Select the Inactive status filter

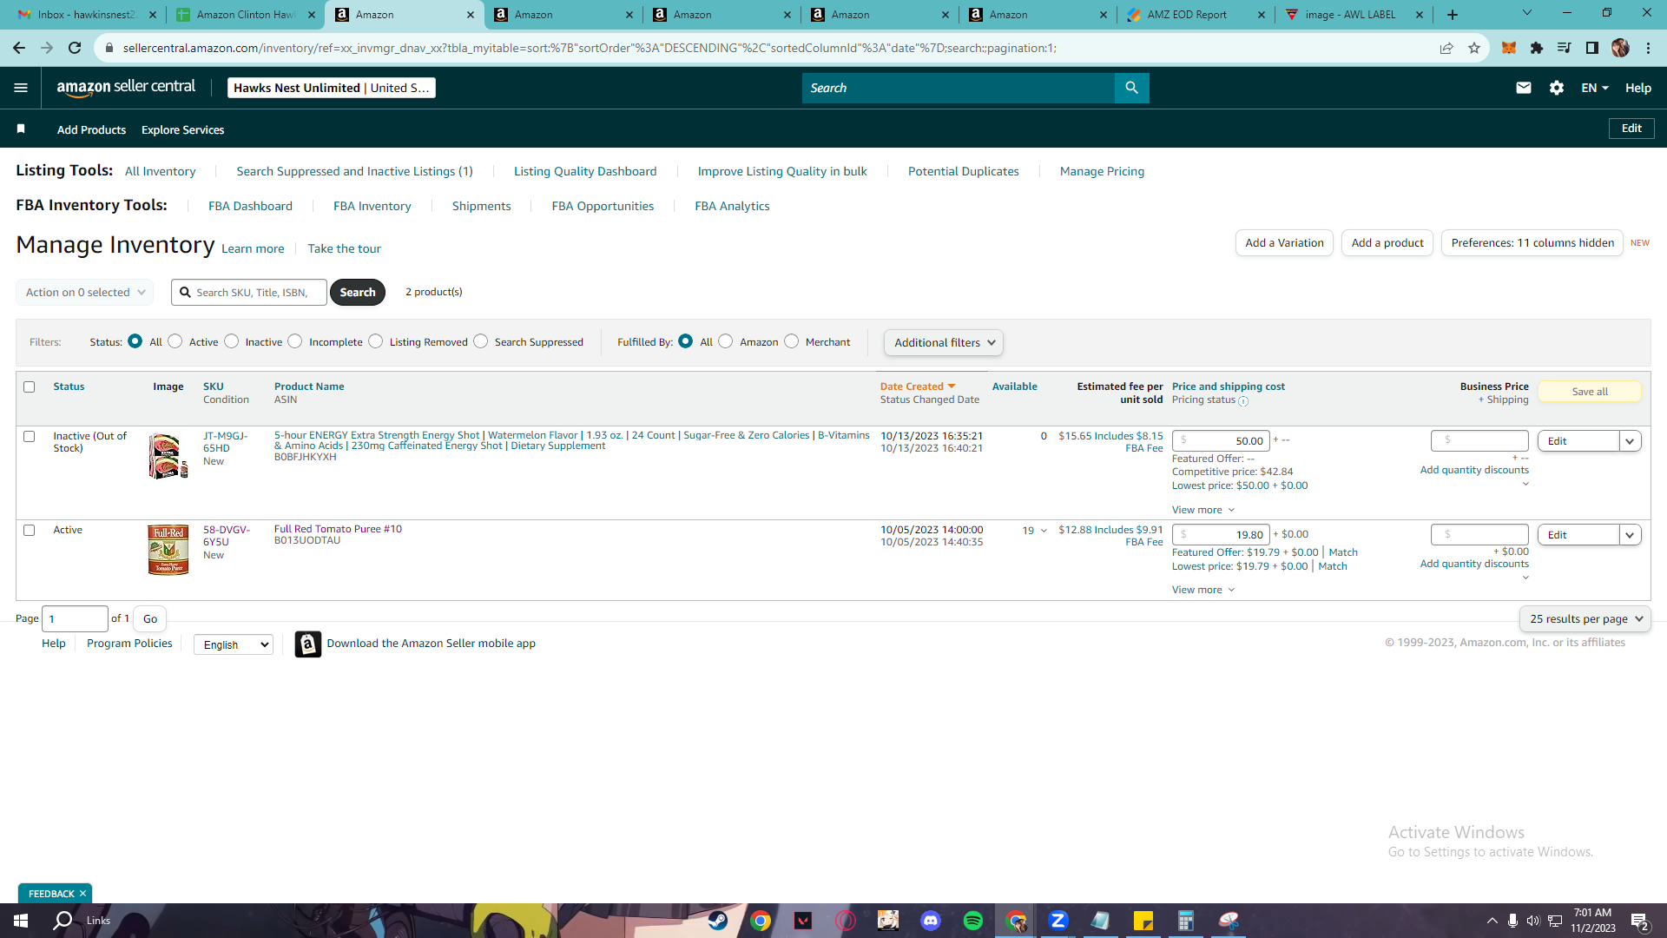click(232, 341)
